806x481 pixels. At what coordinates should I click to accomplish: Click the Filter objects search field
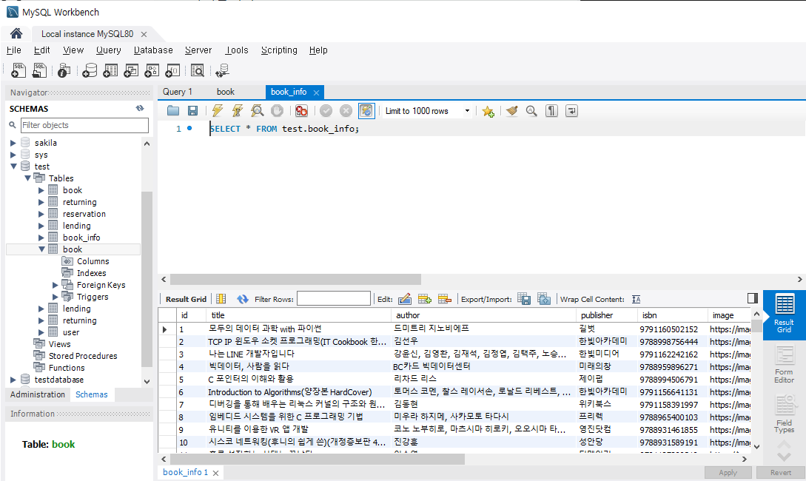(84, 125)
